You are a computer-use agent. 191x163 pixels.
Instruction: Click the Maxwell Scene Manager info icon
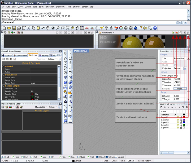pyautogui.click(x=59, y=59)
